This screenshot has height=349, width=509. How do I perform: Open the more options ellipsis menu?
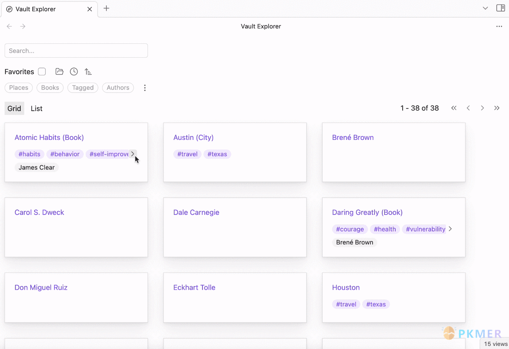499,27
